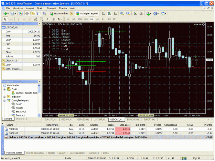Click the Alberto Tort account icon
This screenshot has width=215, height=161.
(x=13, y=93)
